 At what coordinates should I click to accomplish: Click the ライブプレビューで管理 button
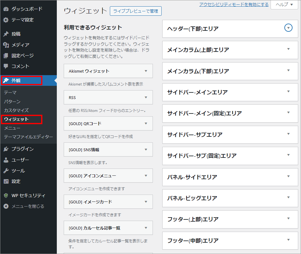point(136,11)
